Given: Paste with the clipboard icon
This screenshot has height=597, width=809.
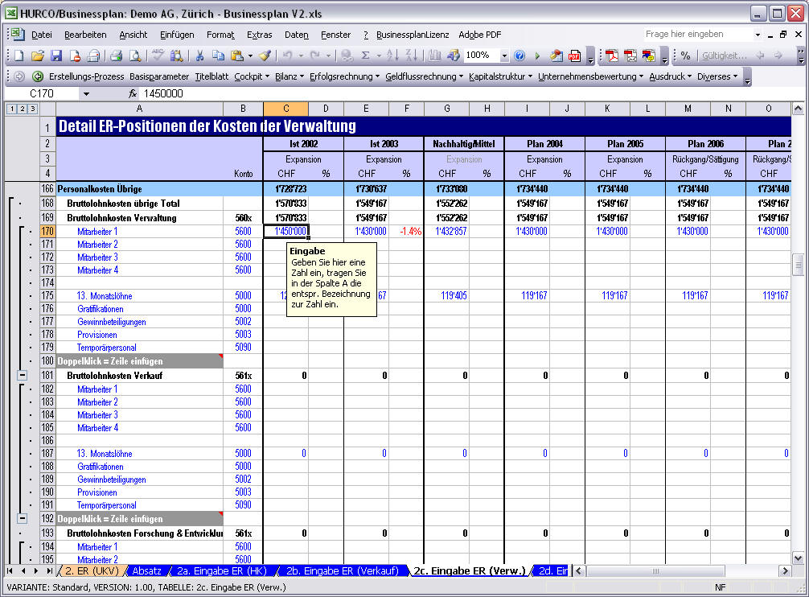Looking at the screenshot, I should (236, 56).
